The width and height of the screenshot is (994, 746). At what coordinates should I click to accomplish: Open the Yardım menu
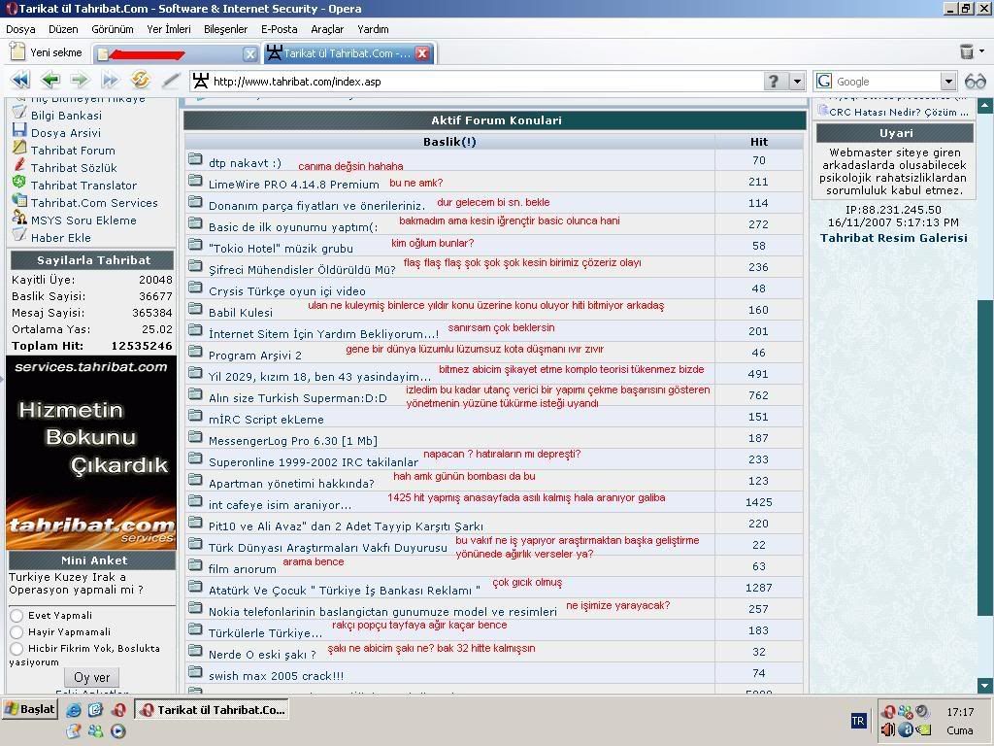[373, 29]
